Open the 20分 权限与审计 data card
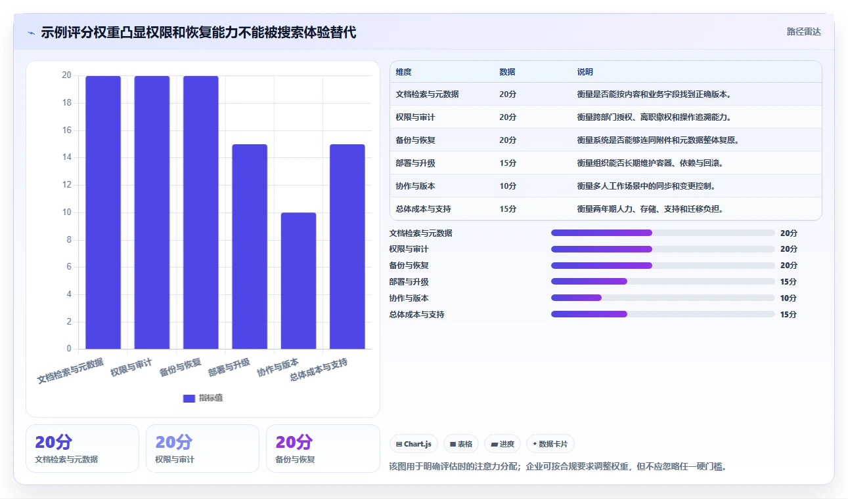The width and height of the screenshot is (848, 499). tap(202, 449)
